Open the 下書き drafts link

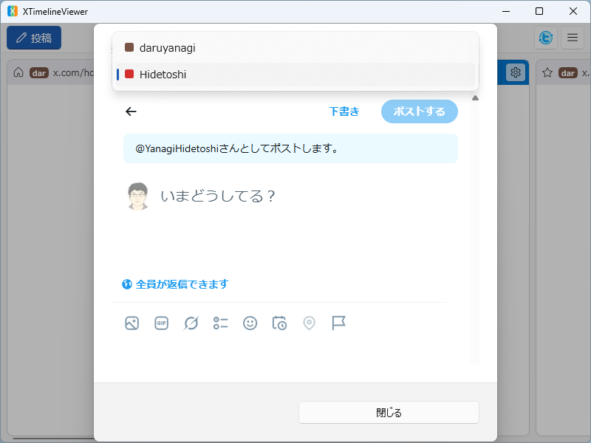click(344, 111)
